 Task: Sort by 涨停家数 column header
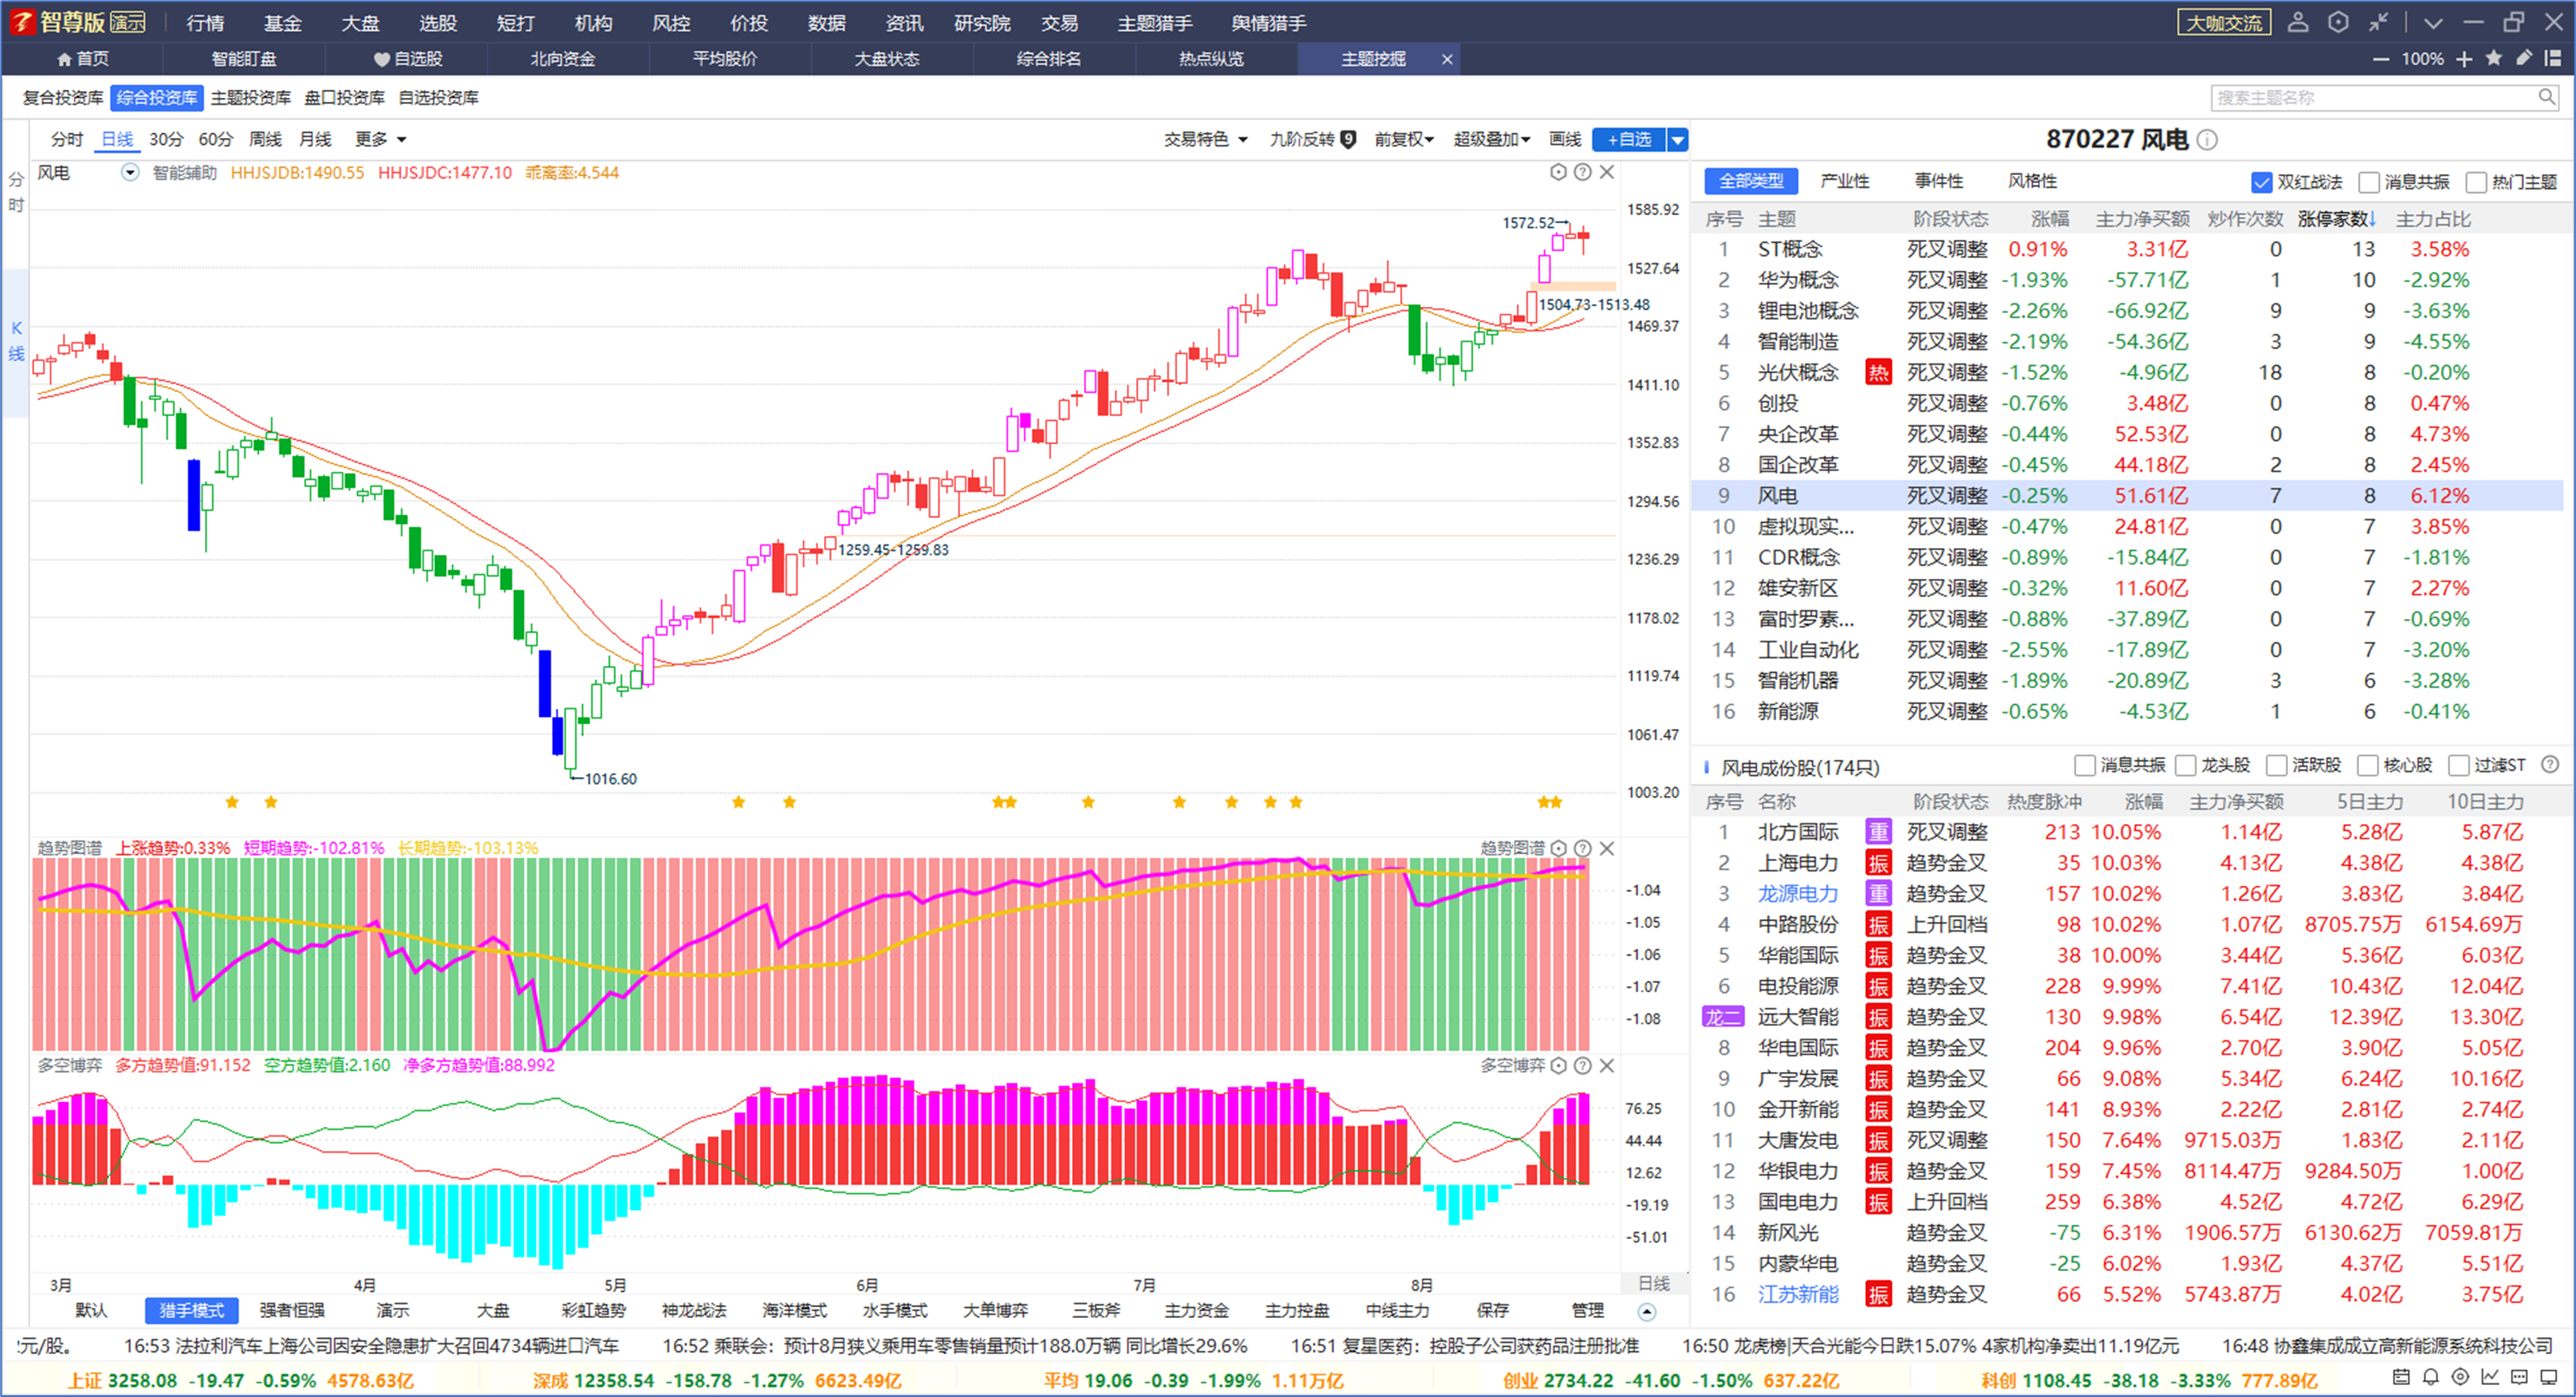coord(2336,219)
